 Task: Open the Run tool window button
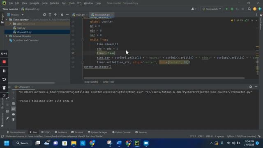coord(33,132)
